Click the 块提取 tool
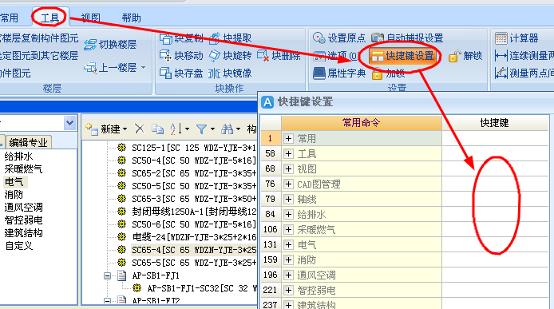The image size is (554, 309). [230, 38]
